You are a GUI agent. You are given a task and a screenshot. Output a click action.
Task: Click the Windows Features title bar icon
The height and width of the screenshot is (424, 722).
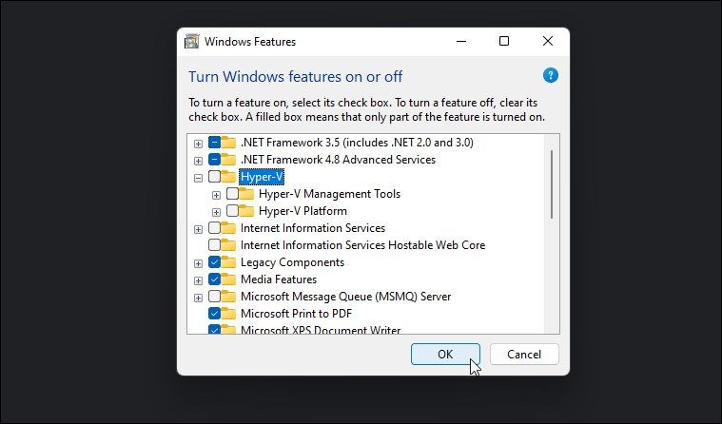191,42
